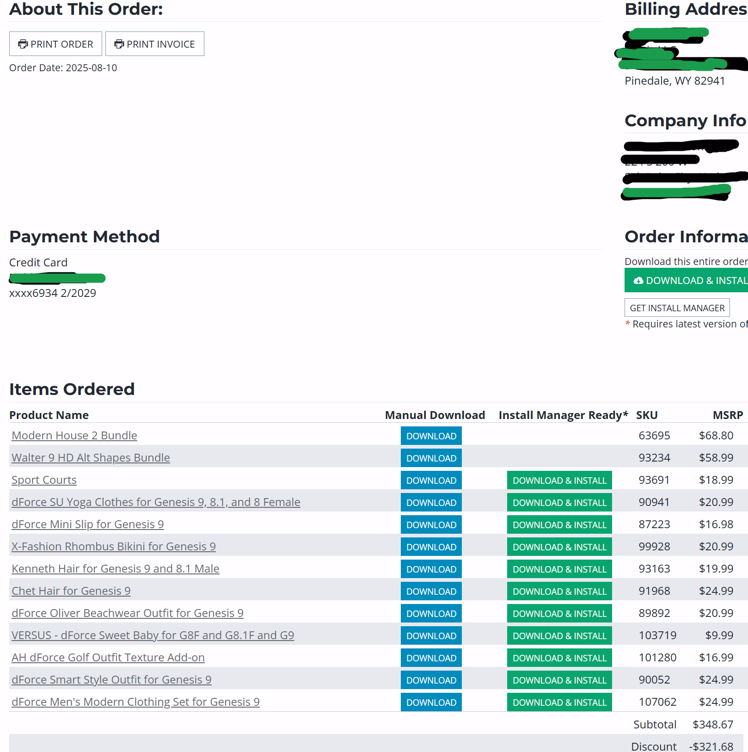
Task: Manually download Walter 9 HD Alt Shapes Bundle
Action: tap(431, 458)
